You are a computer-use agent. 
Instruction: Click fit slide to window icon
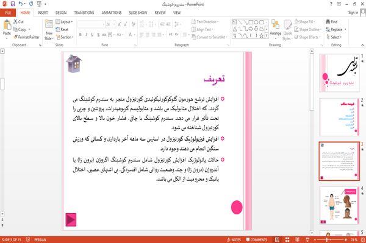tap(363, 239)
